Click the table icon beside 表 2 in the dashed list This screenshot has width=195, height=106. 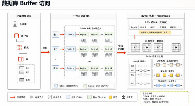22,72
